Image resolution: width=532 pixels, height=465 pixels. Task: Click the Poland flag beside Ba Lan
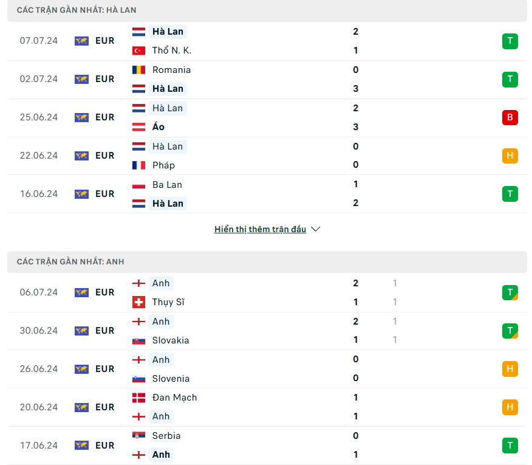pyautogui.click(x=138, y=185)
